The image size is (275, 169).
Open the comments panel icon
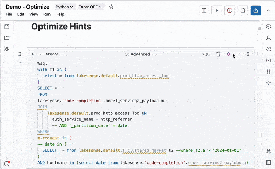268,27
